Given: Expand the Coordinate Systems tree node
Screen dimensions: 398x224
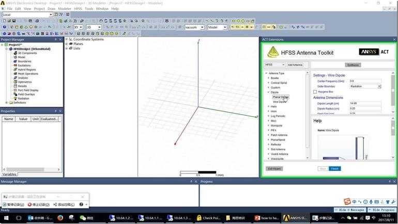Looking at the screenshot, I should pyautogui.click(x=66, y=39).
